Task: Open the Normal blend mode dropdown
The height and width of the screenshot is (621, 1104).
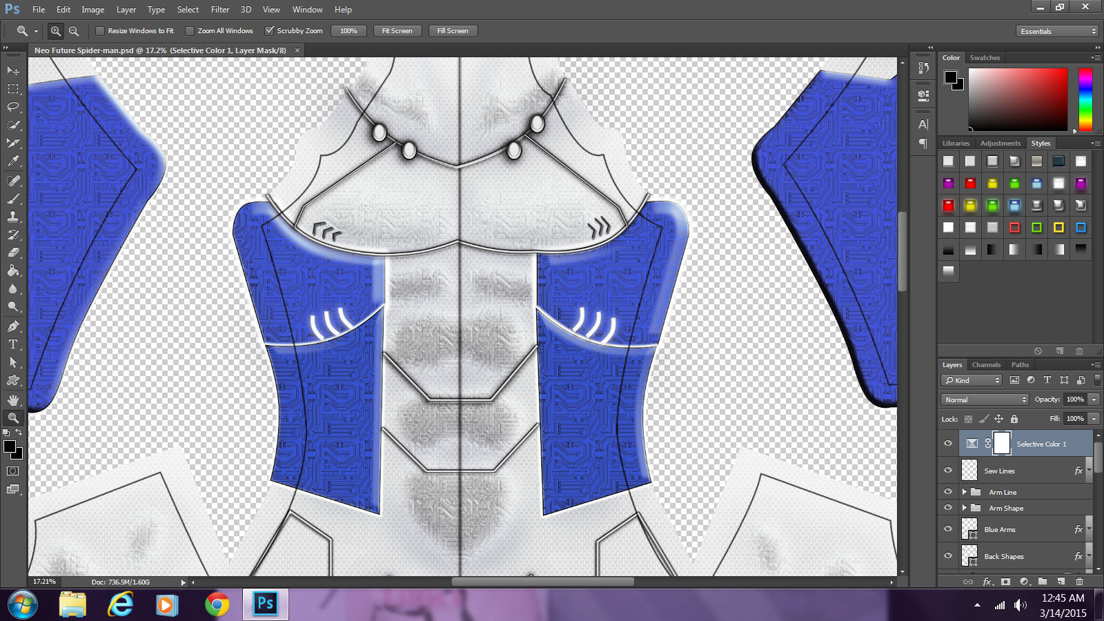Action: [x=985, y=400]
